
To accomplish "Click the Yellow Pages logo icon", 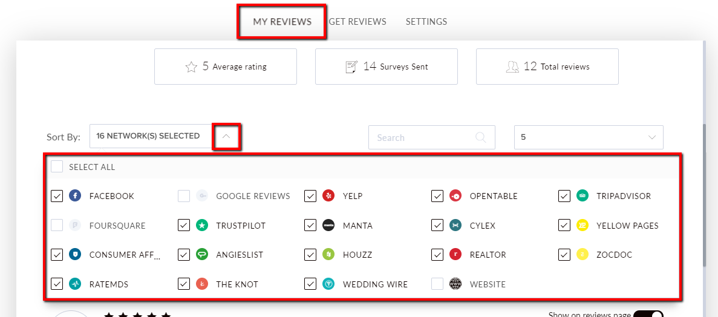I will pyautogui.click(x=583, y=226).
